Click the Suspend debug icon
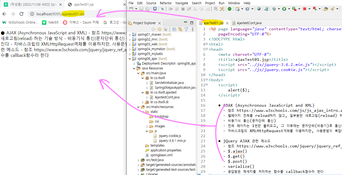Image resolution: width=342 pixels, height=175 pixels. click(177, 9)
